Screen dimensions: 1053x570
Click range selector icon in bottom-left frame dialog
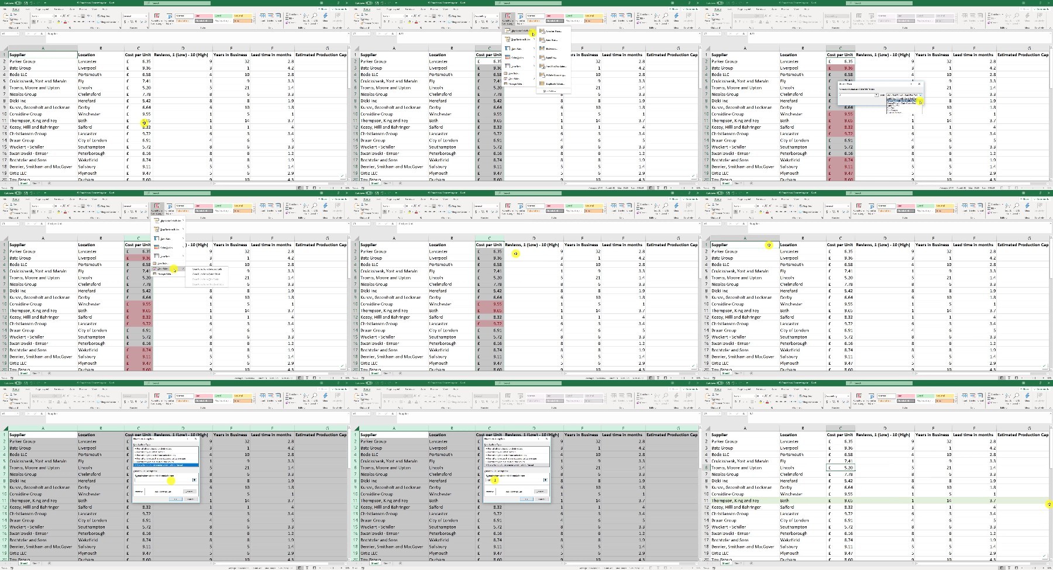click(194, 480)
